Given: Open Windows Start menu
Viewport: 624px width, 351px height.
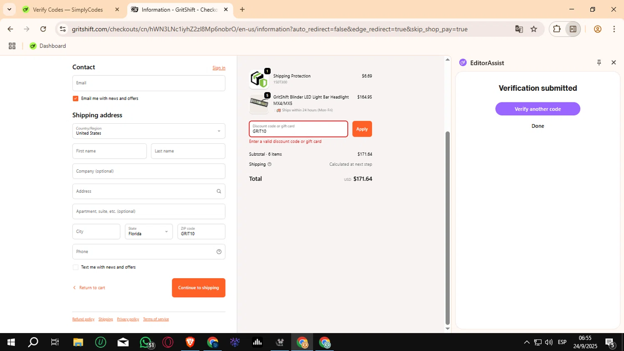Looking at the screenshot, I should [11, 342].
